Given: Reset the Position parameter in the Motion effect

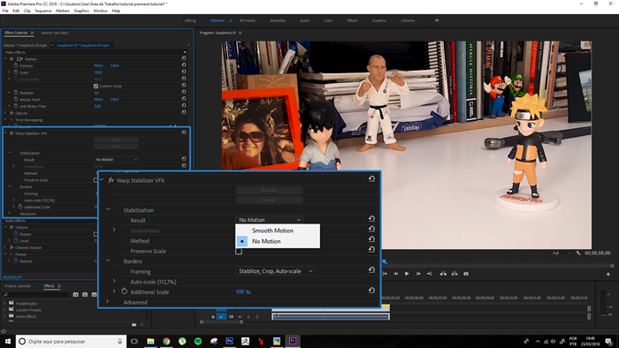Looking at the screenshot, I should point(184,65).
